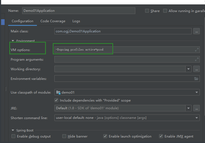Enable debug output checkbox
Viewport: 205px width, 143px height.
pos(13,136)
